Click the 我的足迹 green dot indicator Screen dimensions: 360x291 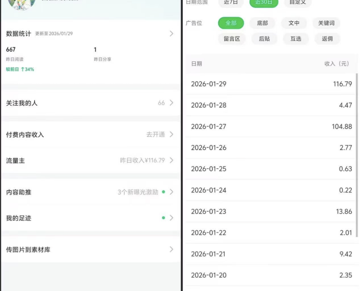163,218
